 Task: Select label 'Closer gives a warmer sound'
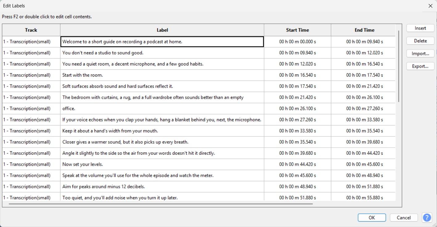[x=162, y=142]
